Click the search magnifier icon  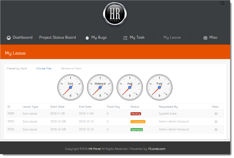click(x=222, y=3)
